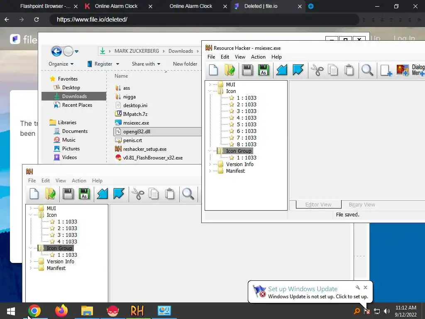Open Action menu in msiexec.exe Resource Hacker

[x=258, y=56]
